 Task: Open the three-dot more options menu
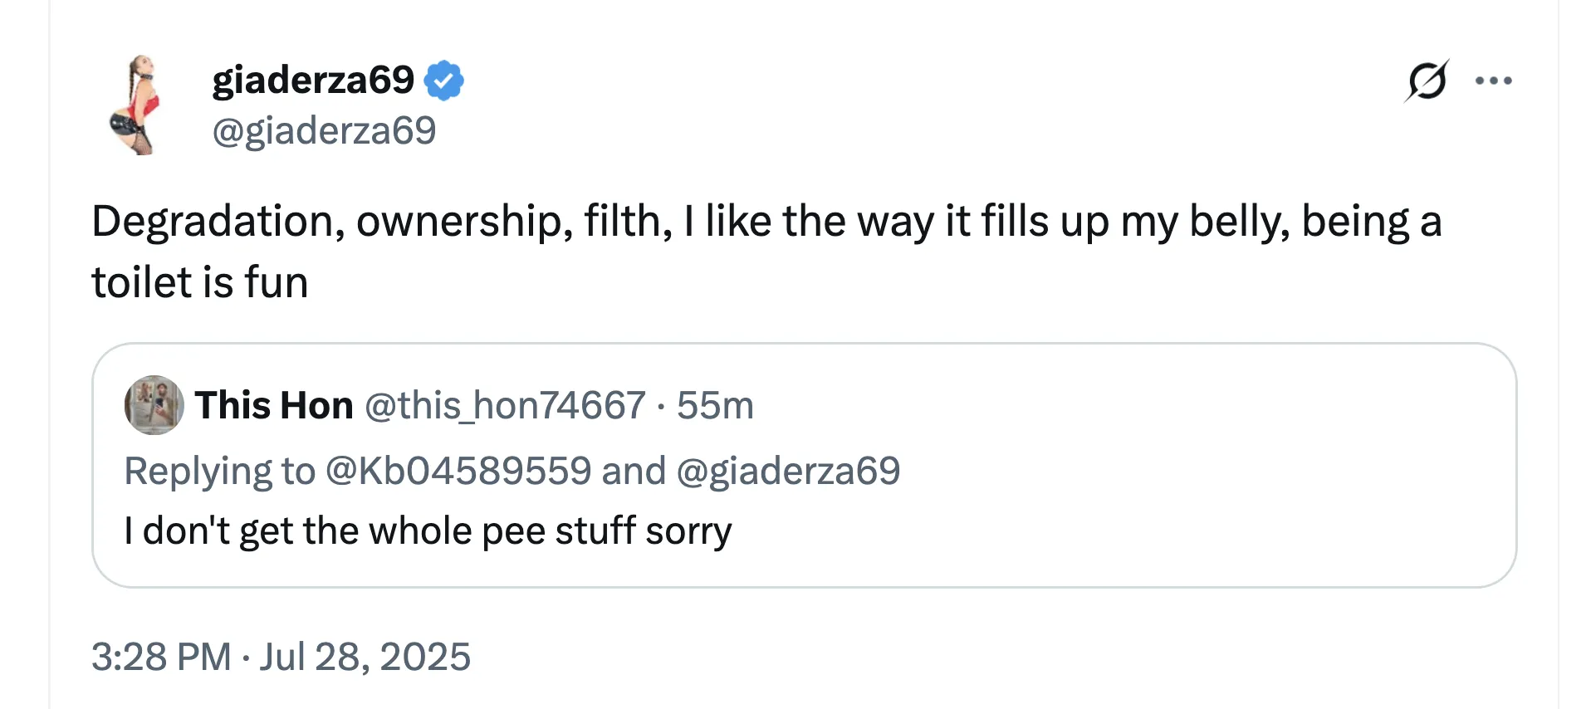[1493, 81]
